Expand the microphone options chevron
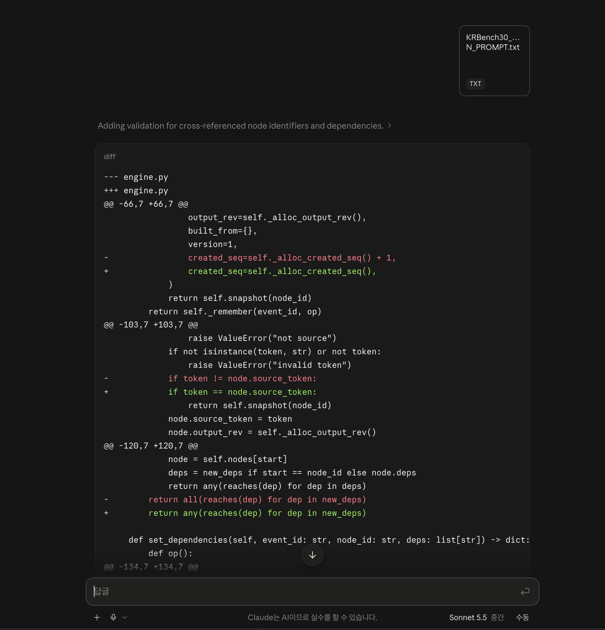Image resolution: width=605 pixels, height=630 pixels. 125,618
